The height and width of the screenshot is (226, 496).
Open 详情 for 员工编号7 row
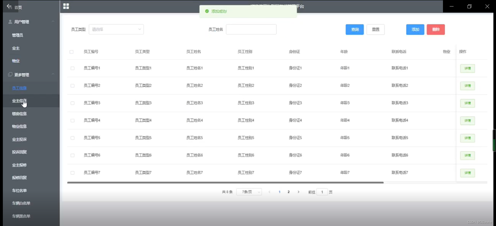tap(468, 173)
